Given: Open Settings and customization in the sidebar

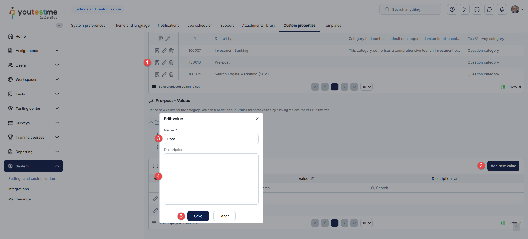Looking at the screenshot, I should coord(32,178).
